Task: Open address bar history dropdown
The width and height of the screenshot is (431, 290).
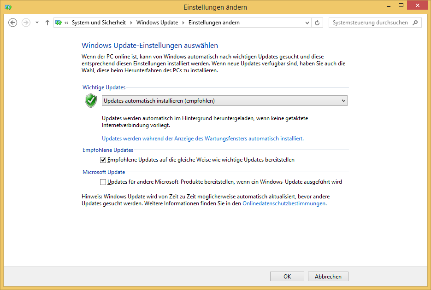Action: point(307,23)
